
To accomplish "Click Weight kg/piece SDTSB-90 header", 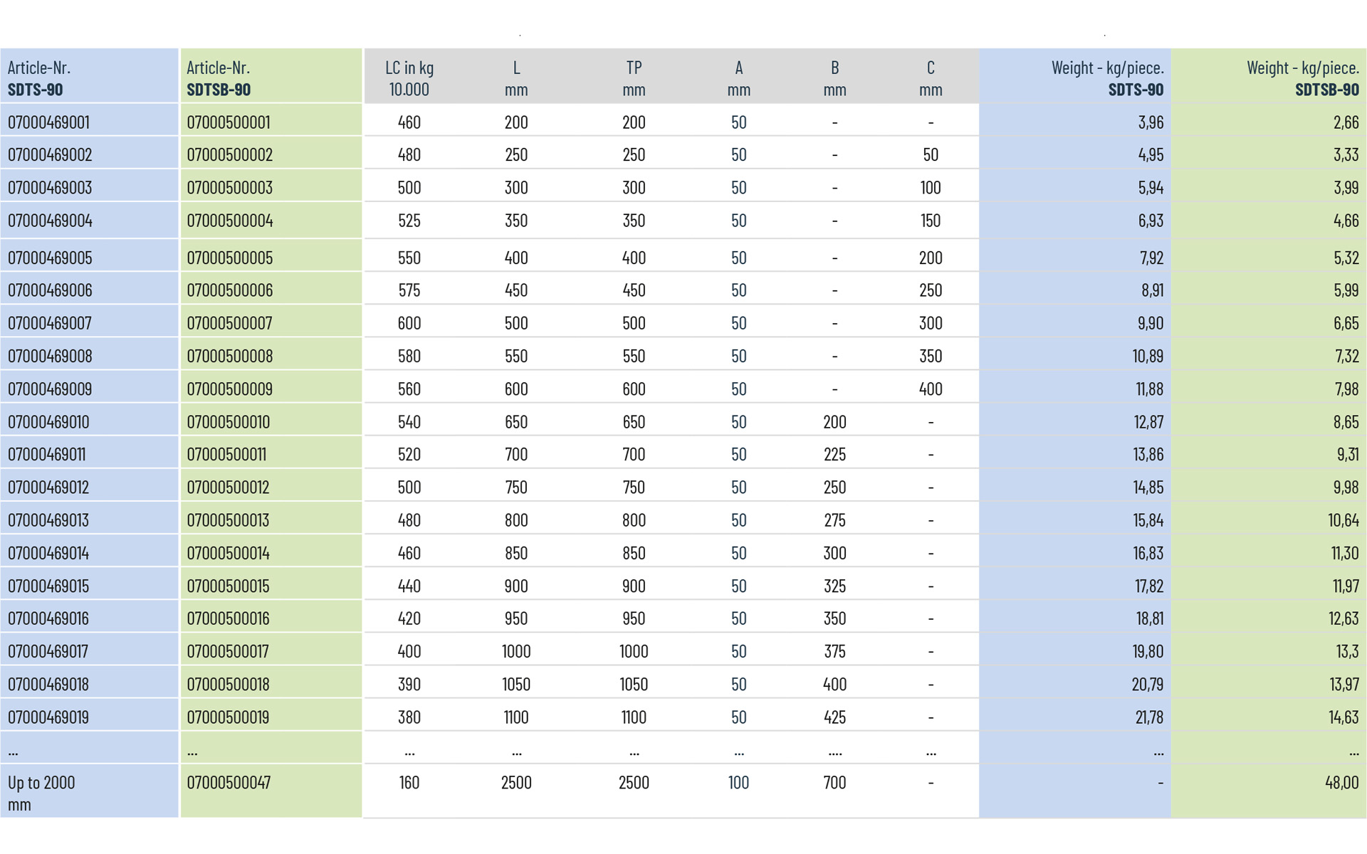I will click(1302, 78).
